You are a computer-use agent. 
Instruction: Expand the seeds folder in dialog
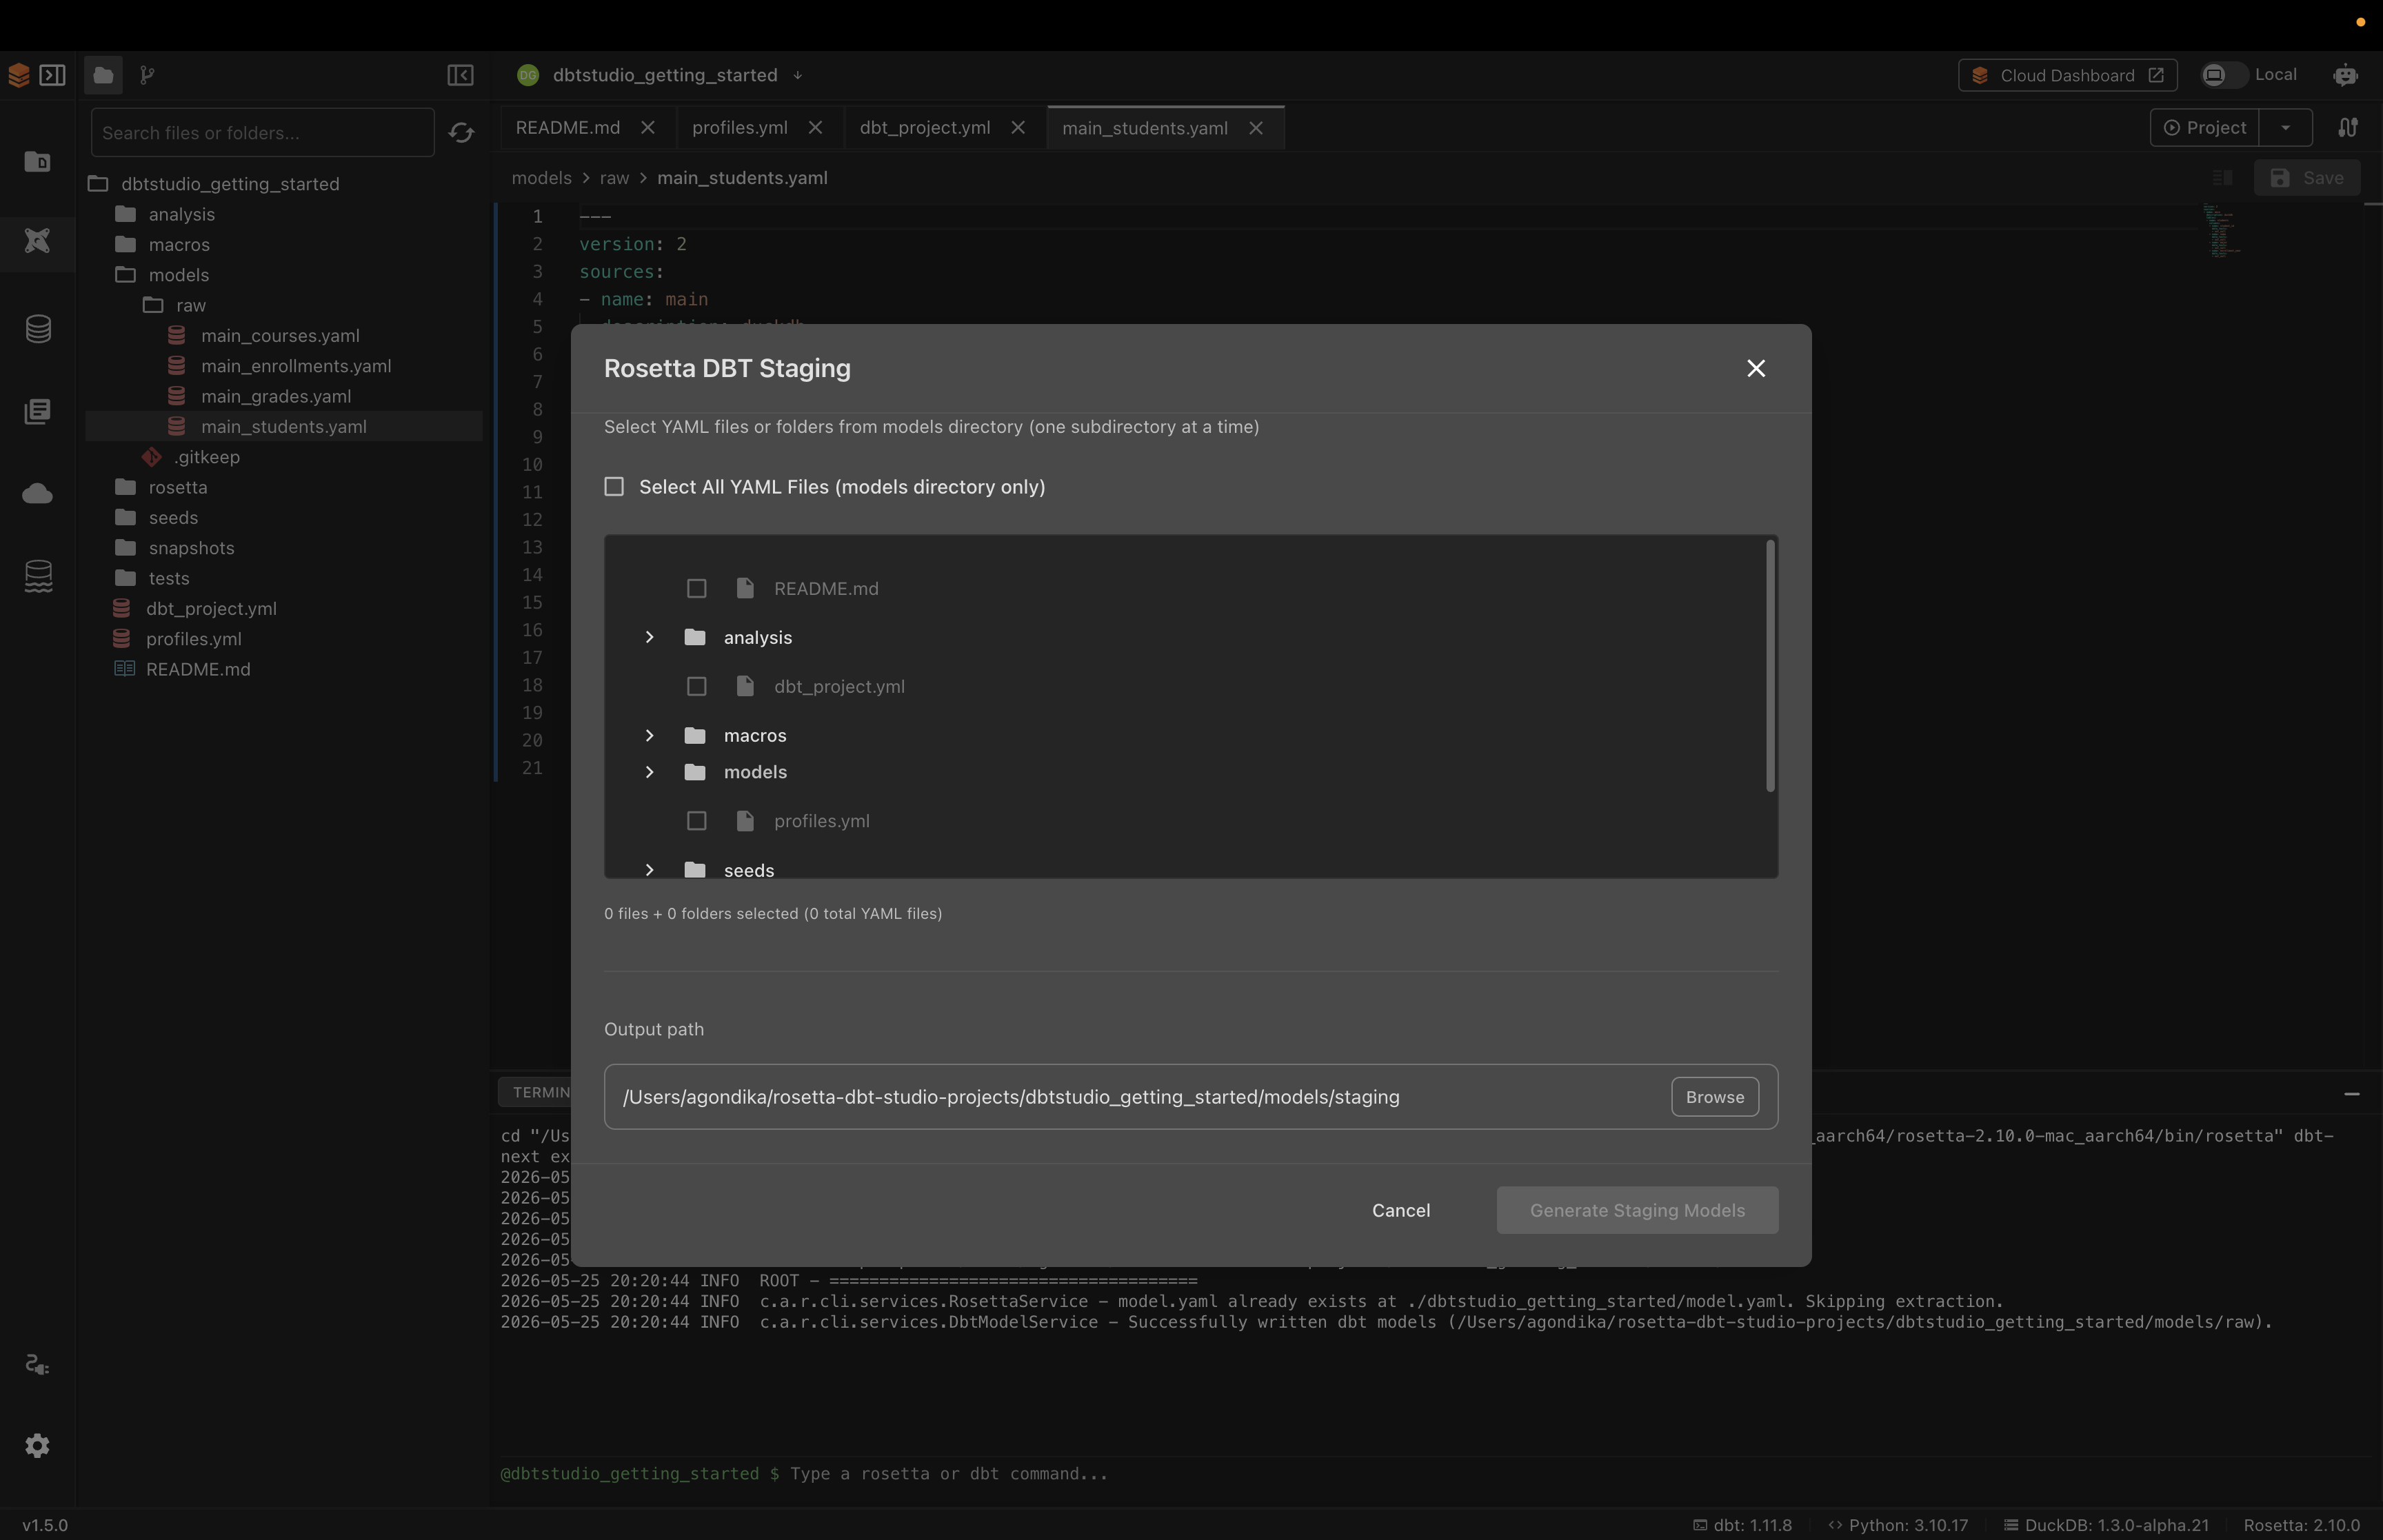pos(649,869)
